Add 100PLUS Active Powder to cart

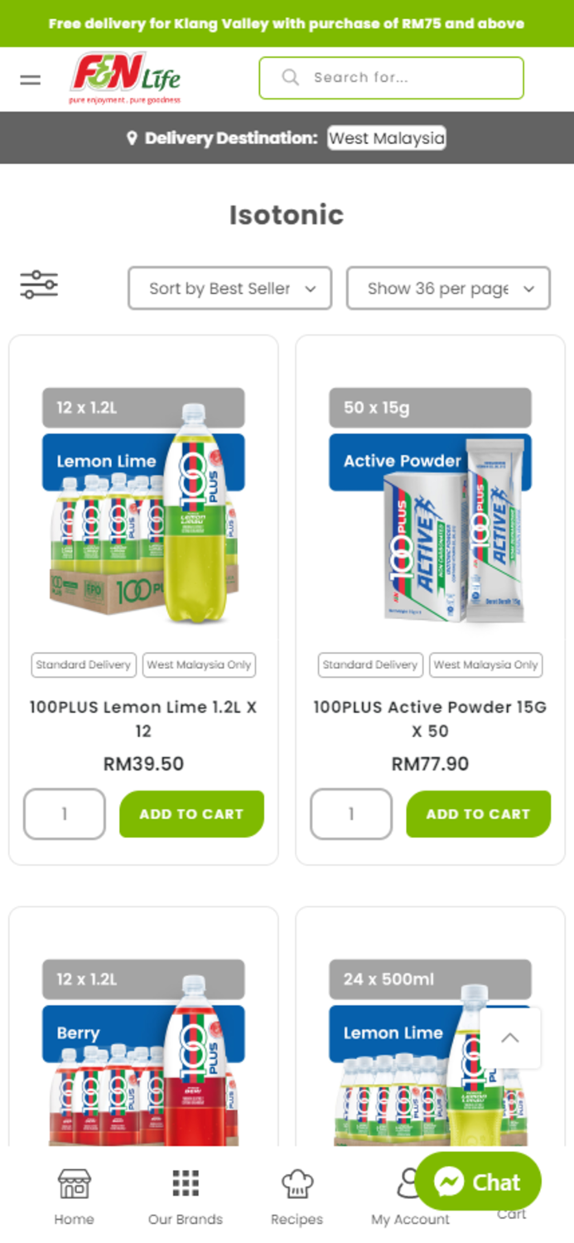click(x=478, y=814)
